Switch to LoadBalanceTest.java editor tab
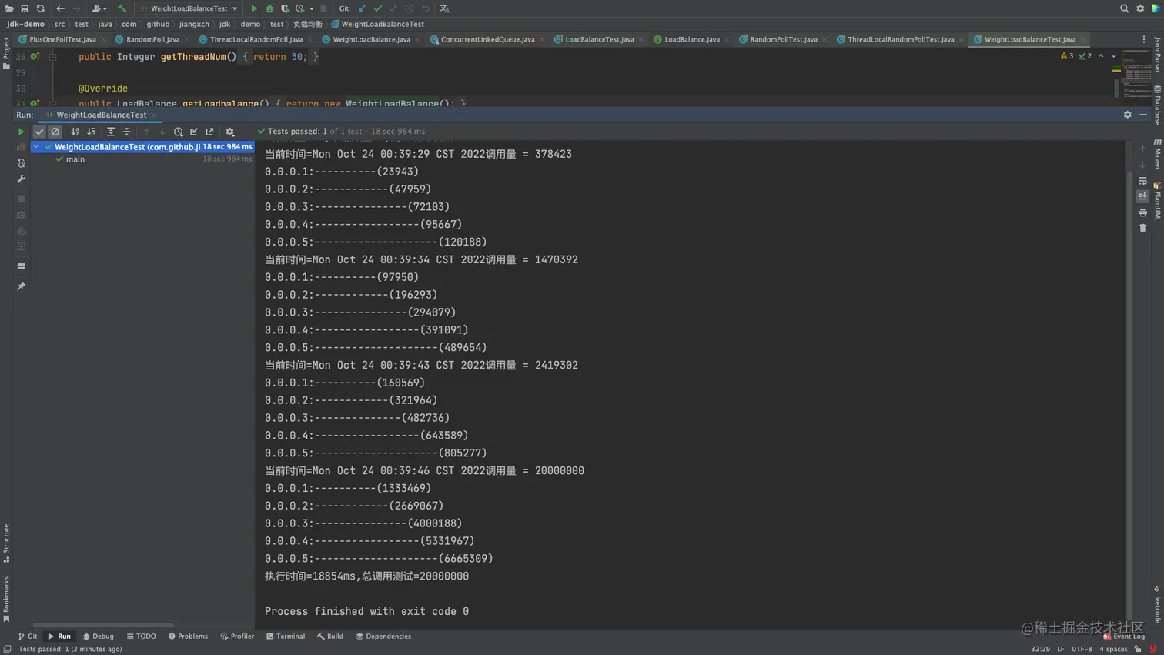1164x655 pixels. pos(599,39)
